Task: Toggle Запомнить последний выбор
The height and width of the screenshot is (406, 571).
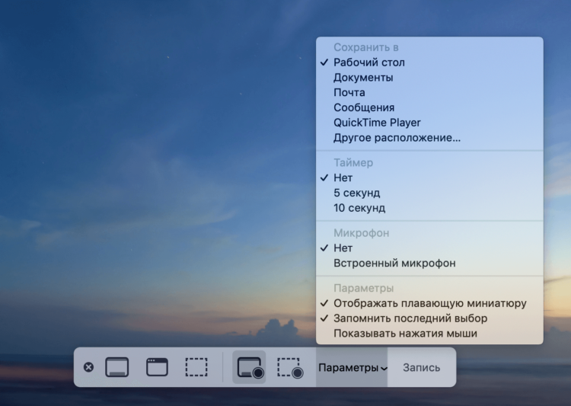Action: [x=429, y=318]
